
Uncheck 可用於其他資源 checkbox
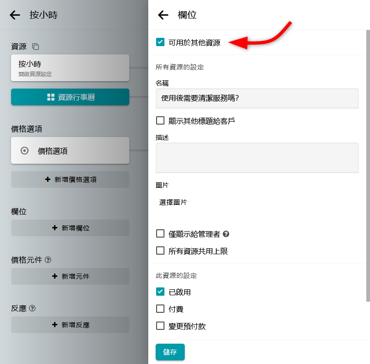160,42
